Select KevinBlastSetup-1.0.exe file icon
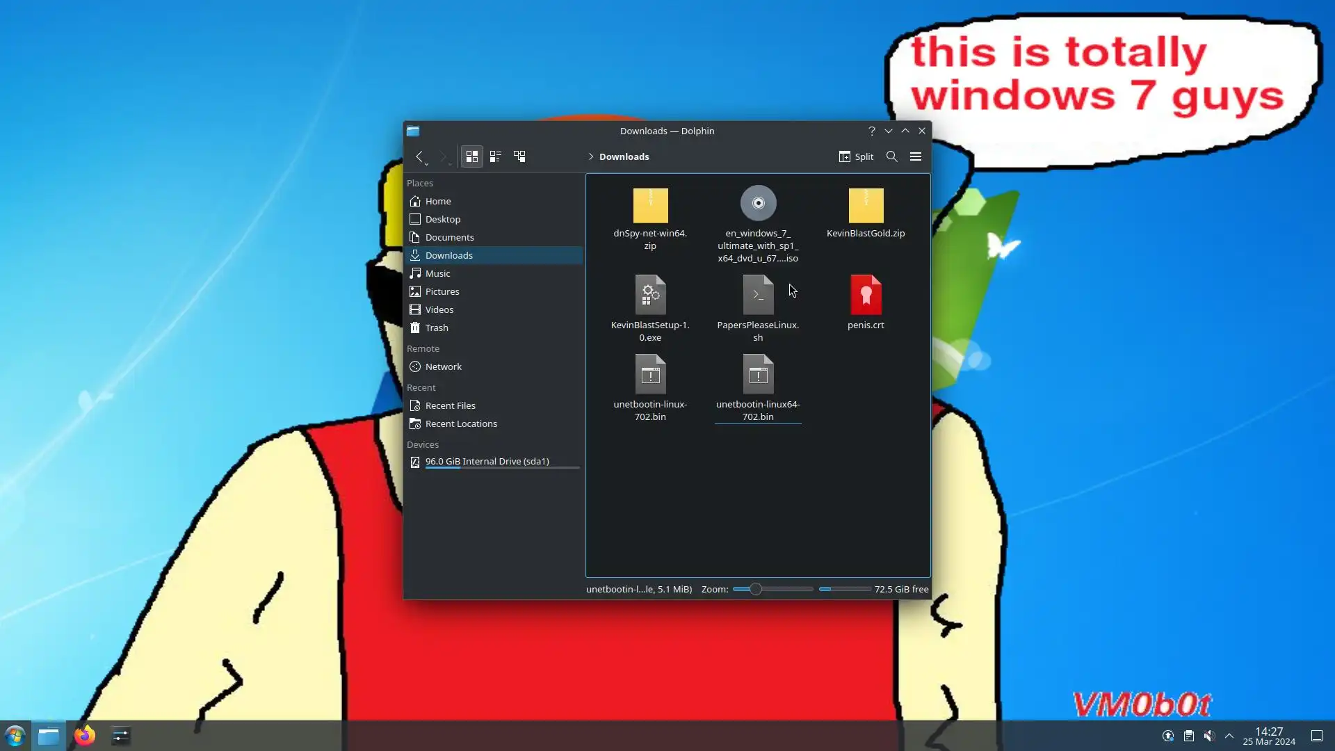 (650, 295)
